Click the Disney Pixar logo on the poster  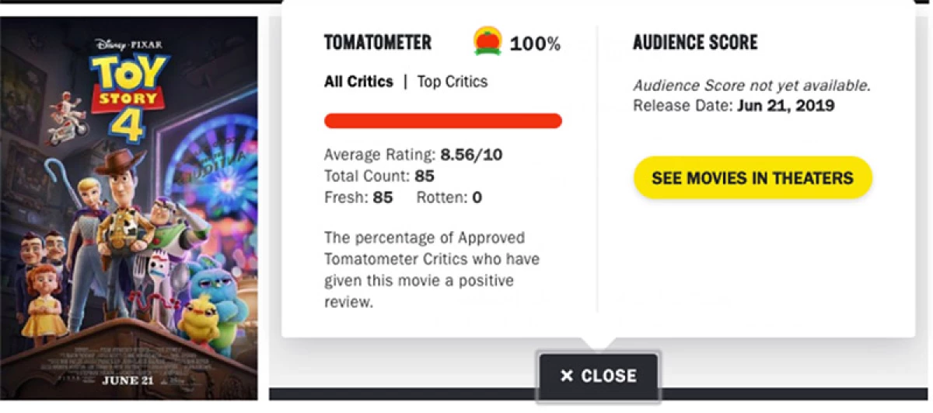click(129, 44)
